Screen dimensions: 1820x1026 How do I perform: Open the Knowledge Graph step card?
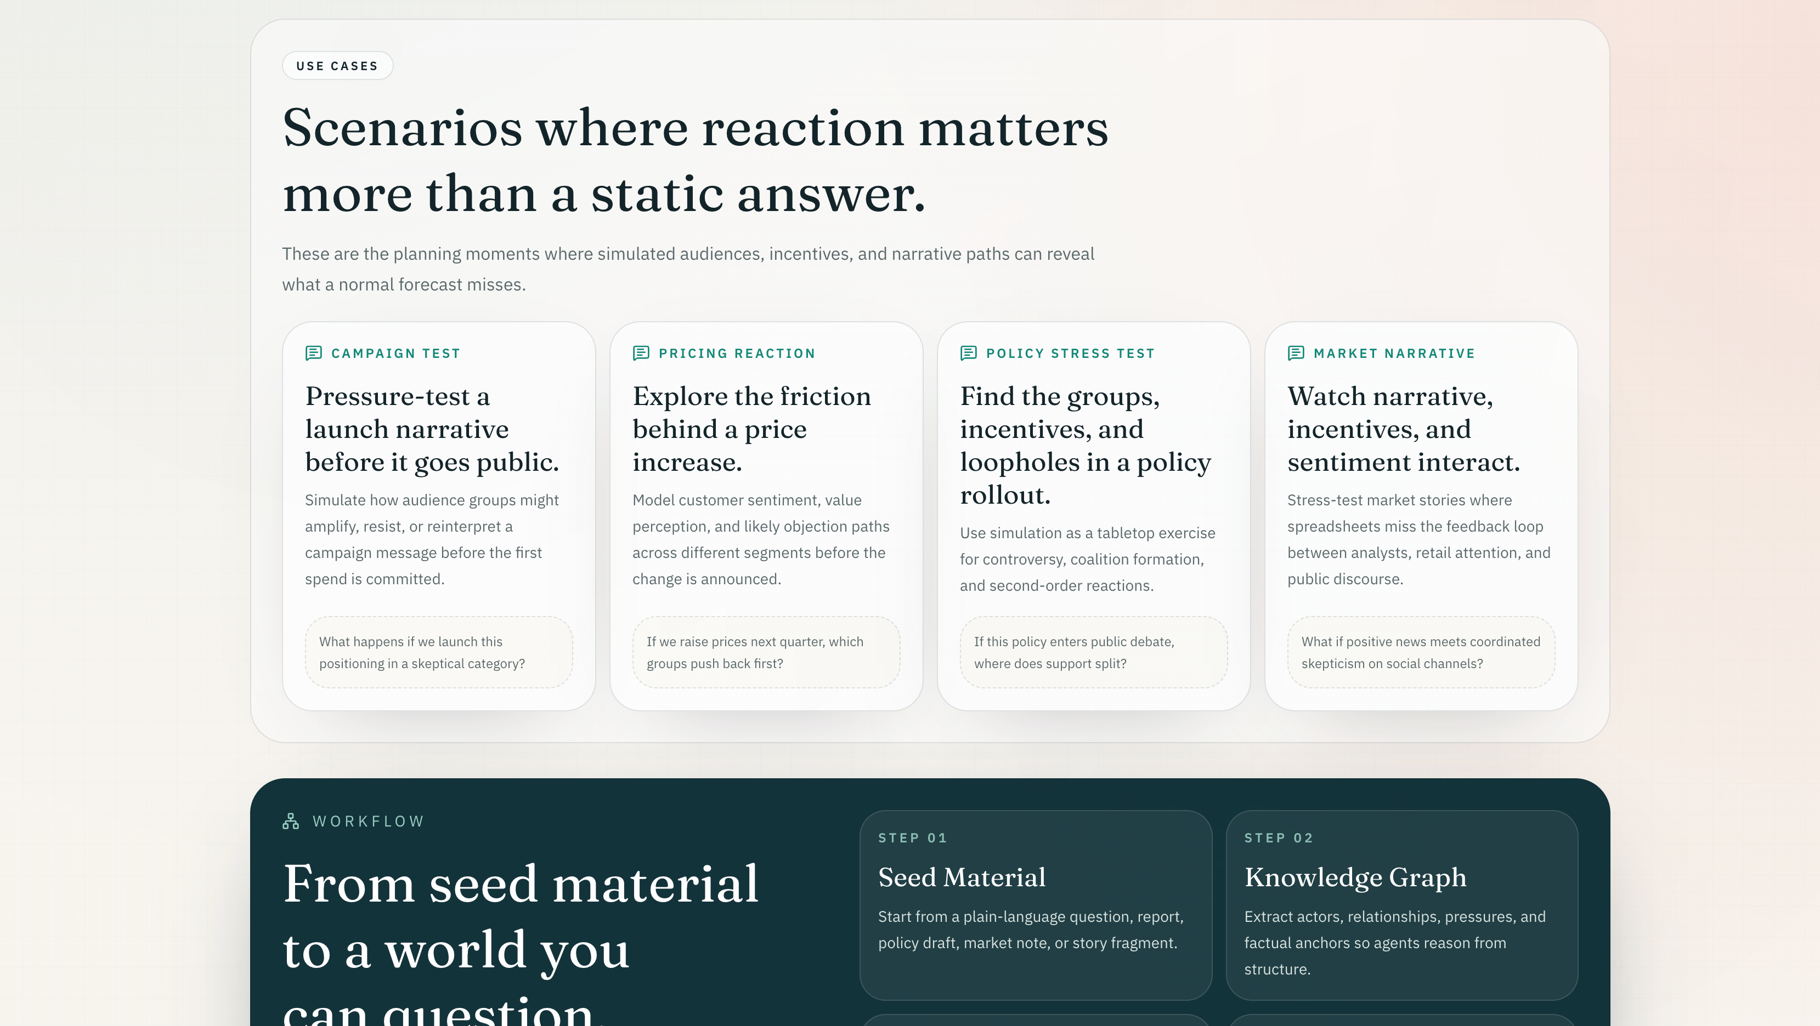click(1401, 905)
